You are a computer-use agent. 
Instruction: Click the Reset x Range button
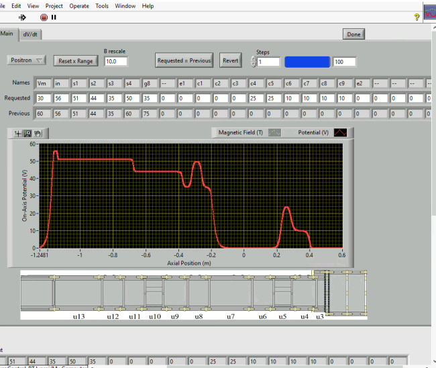point(76,61)
